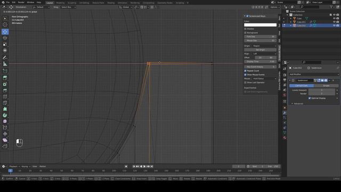
Task: Toggle the Show Mouse Events checkbox
Action: (x=245, y=75)
